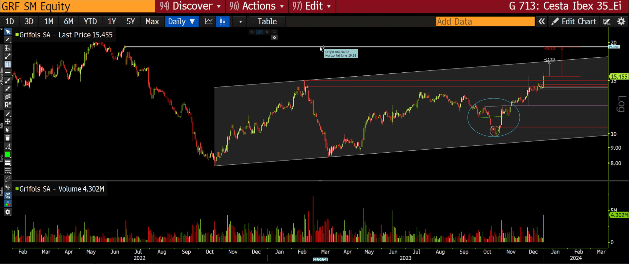Image resolution: width=629 pixels, height=264 pixels.
Task: Choose the three-point line tool
Action: (x=8, y=80)
